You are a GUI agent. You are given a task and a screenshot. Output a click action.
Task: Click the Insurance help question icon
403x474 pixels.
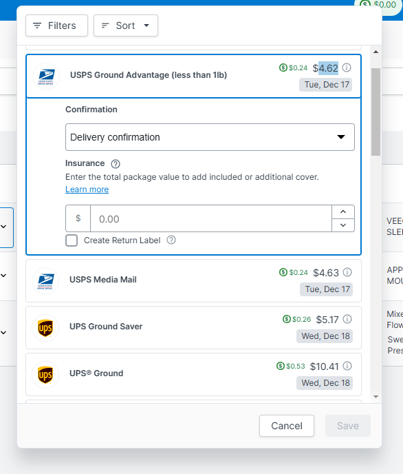coord(116,164)
